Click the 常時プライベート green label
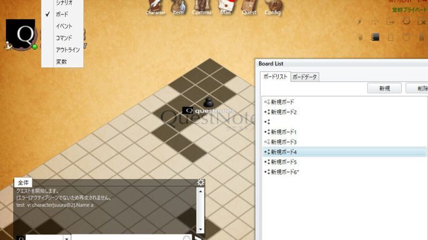Image resolution: width=428 pixels, height=240 pixels. point(409,10)
